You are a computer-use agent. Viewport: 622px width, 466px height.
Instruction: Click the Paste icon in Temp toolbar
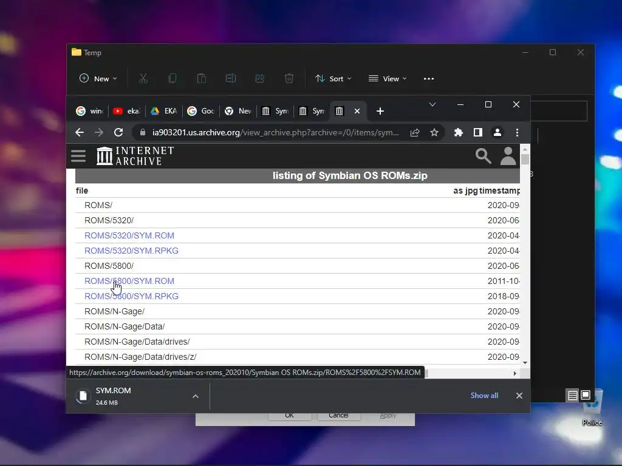(x=202, y=78)
